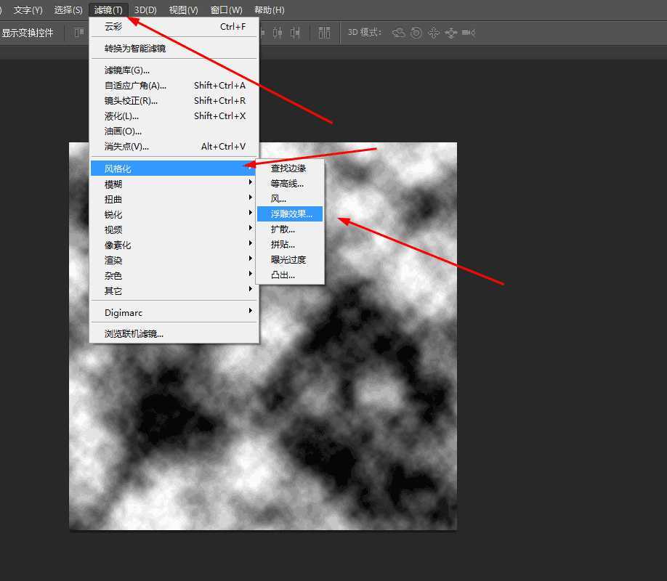The width and height of the screenshot is (667, 581).
Task: Choose 查找边缘 in the stylize submenu
Action: pos(288,168)
